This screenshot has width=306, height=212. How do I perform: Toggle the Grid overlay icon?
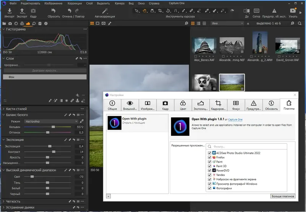tap(256, 11)
